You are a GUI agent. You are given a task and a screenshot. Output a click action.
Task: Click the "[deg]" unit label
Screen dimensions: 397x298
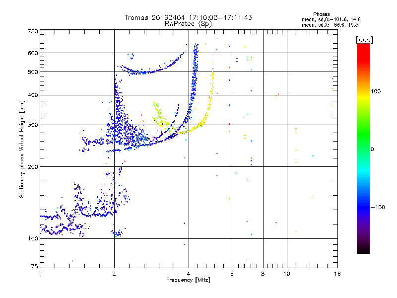pos(364,40)
